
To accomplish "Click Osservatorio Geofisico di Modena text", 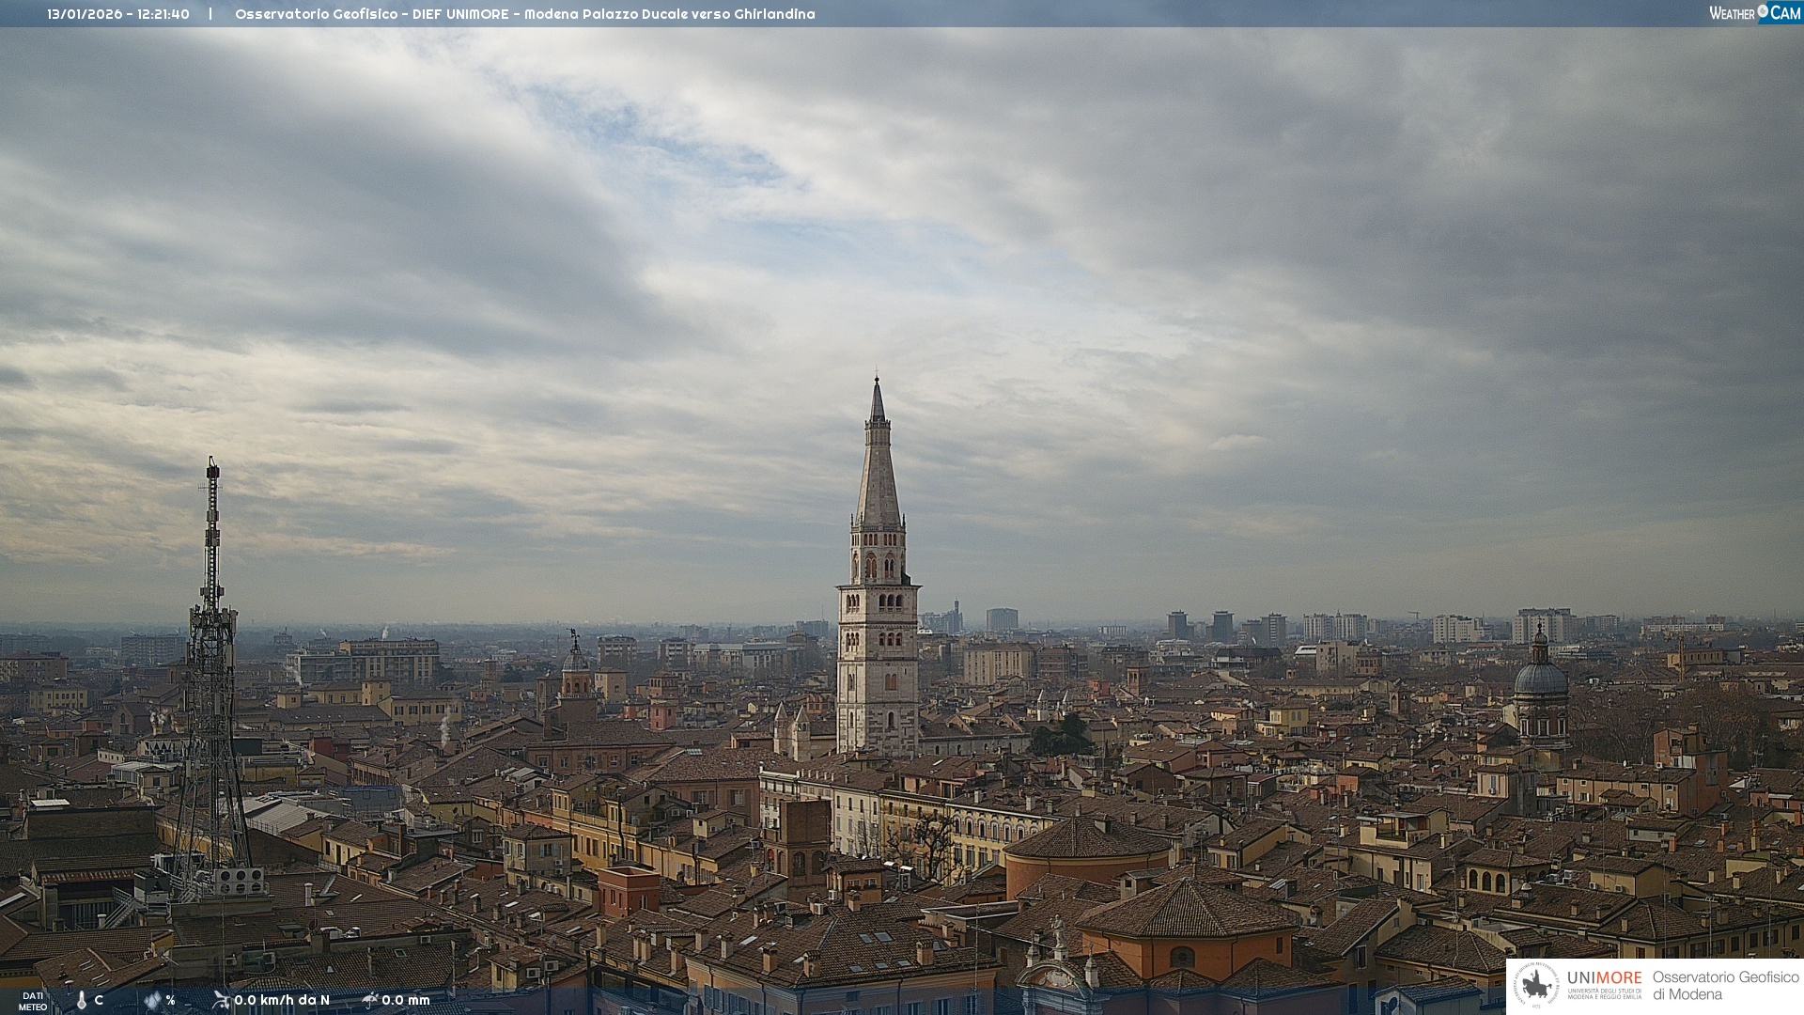I will click(x=1725, y=985).
